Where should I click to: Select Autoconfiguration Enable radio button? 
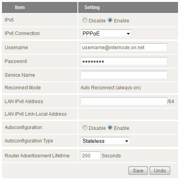[x=110, y=127]
